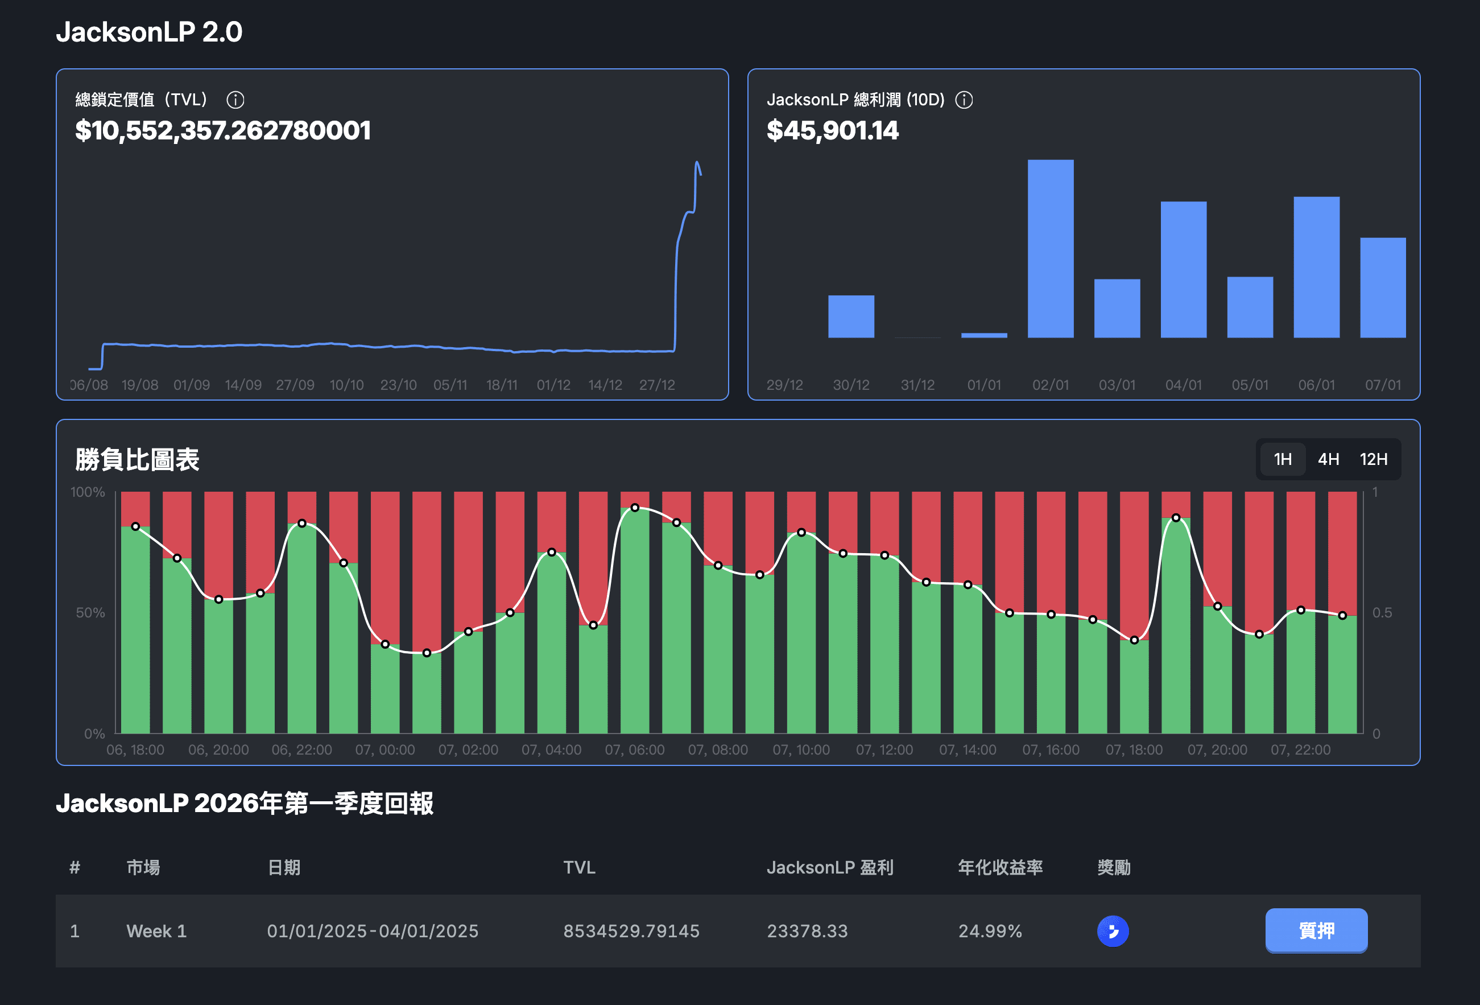Click the 總利潤 (10D) info icon
1480x1005 pixels.
(x=964, y=100)
